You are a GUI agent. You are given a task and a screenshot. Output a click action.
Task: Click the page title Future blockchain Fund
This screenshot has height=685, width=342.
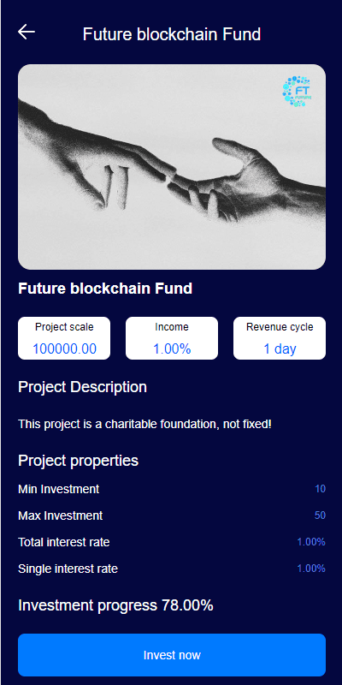pyautogui.click(x=172, y=34)
